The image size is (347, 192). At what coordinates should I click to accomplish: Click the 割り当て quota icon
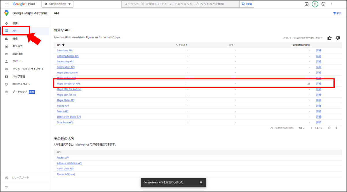click(x=6, y=46)
